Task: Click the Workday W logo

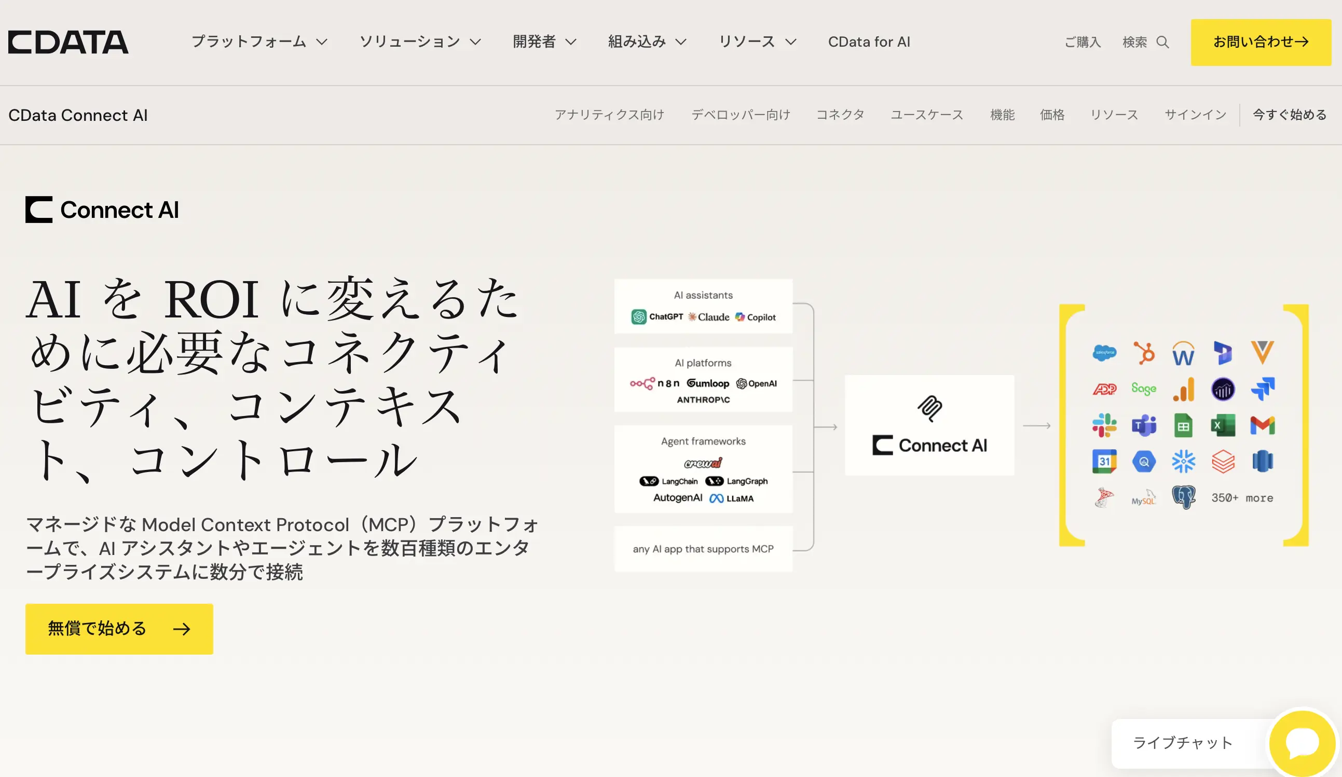Action: (x=1183, y=354)
